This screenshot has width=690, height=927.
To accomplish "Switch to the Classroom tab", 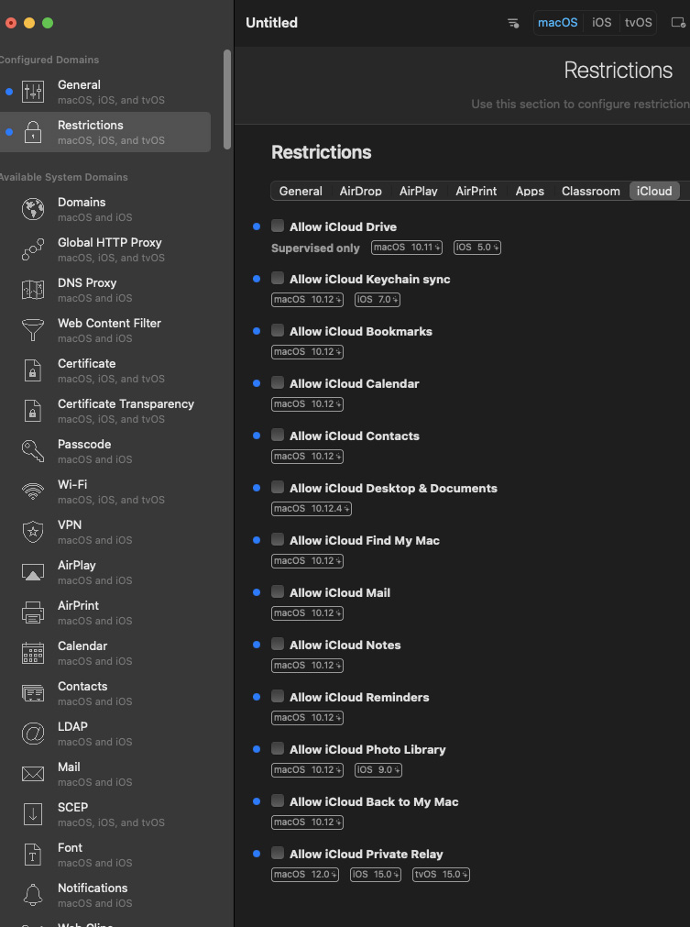I will 591,191.
